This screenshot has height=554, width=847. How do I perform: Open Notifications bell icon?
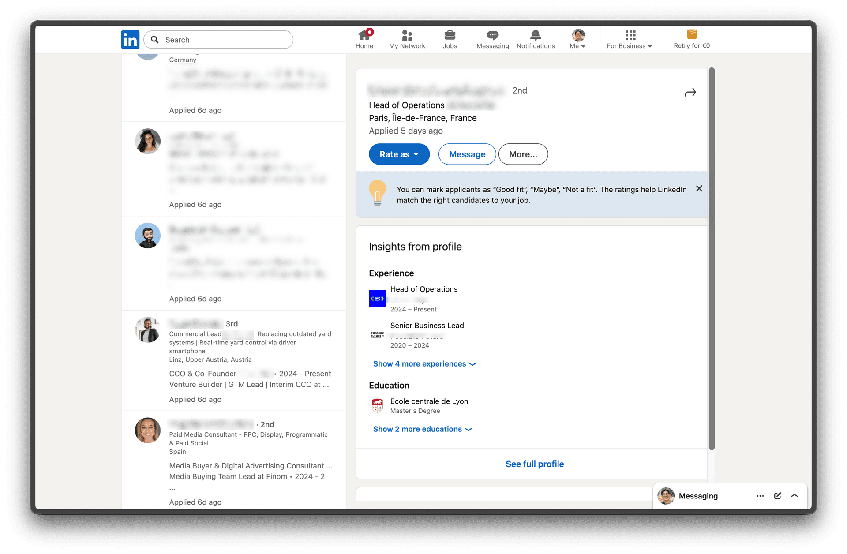click(535, 35)
